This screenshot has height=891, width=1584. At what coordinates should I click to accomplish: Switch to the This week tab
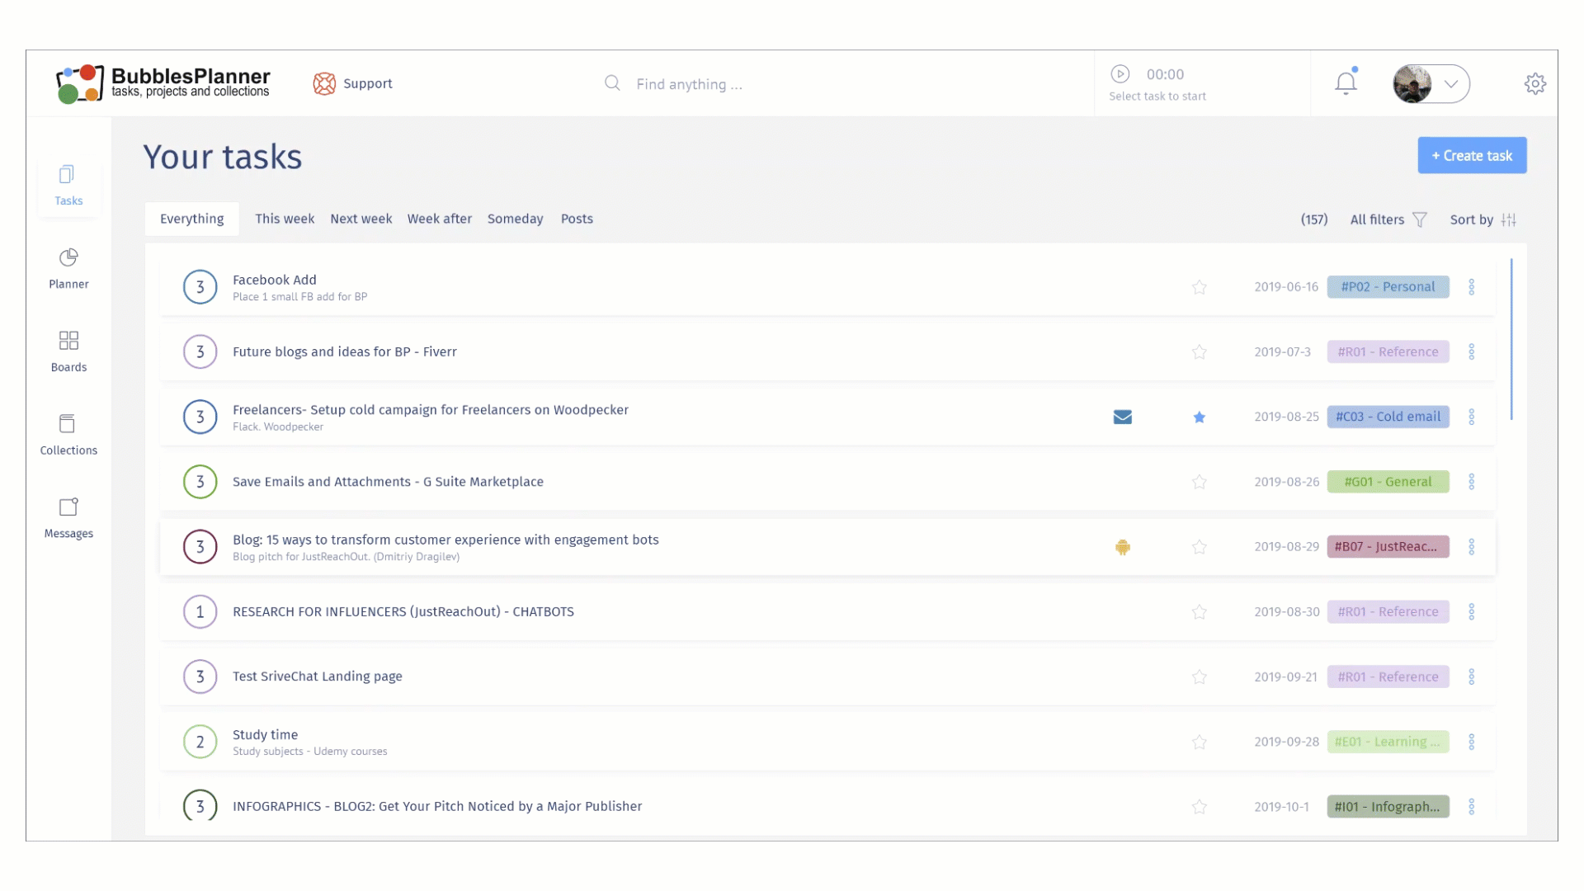pyautogui.click(x=285, y=219)
